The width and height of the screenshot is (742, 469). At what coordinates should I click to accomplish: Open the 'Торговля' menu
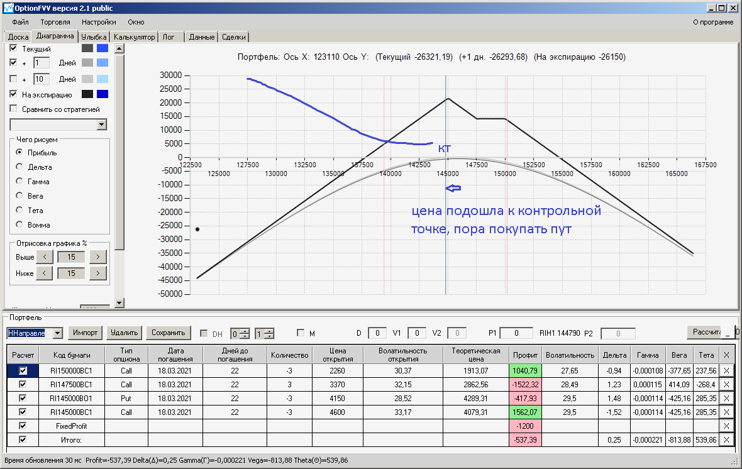[x=55, y=22]
